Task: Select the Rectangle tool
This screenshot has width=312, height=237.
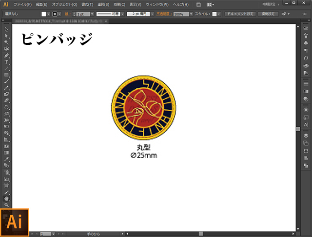Action: (6, 75)
